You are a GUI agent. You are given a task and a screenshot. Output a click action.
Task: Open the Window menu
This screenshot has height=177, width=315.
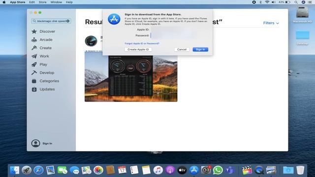(56, 2)
